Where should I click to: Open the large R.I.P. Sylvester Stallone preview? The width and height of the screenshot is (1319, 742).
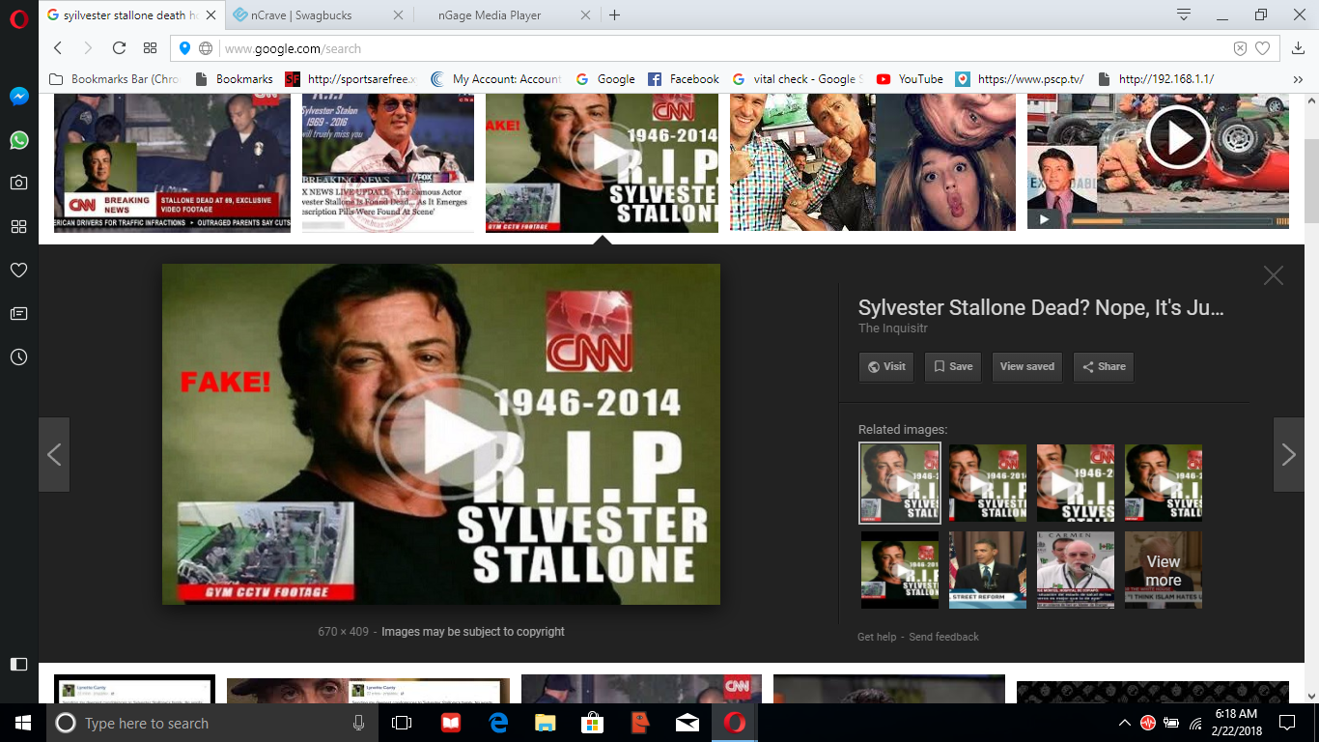point(441,434)
